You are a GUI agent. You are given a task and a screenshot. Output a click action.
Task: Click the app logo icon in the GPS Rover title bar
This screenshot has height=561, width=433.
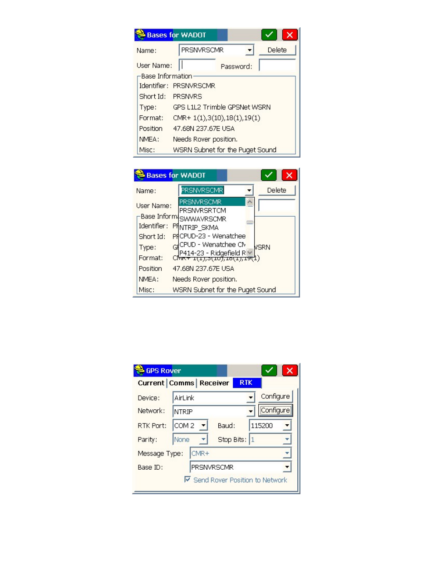(140, 370)
